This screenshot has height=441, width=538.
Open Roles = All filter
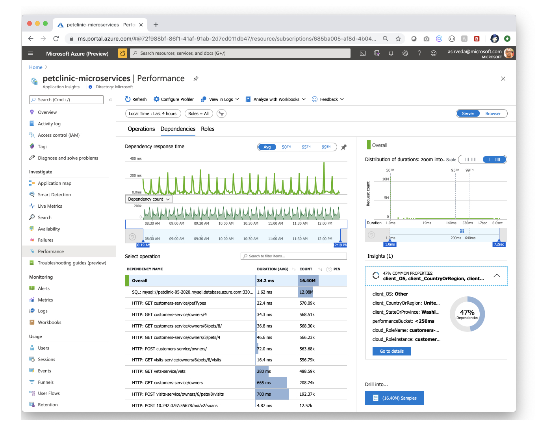point(199,114)
